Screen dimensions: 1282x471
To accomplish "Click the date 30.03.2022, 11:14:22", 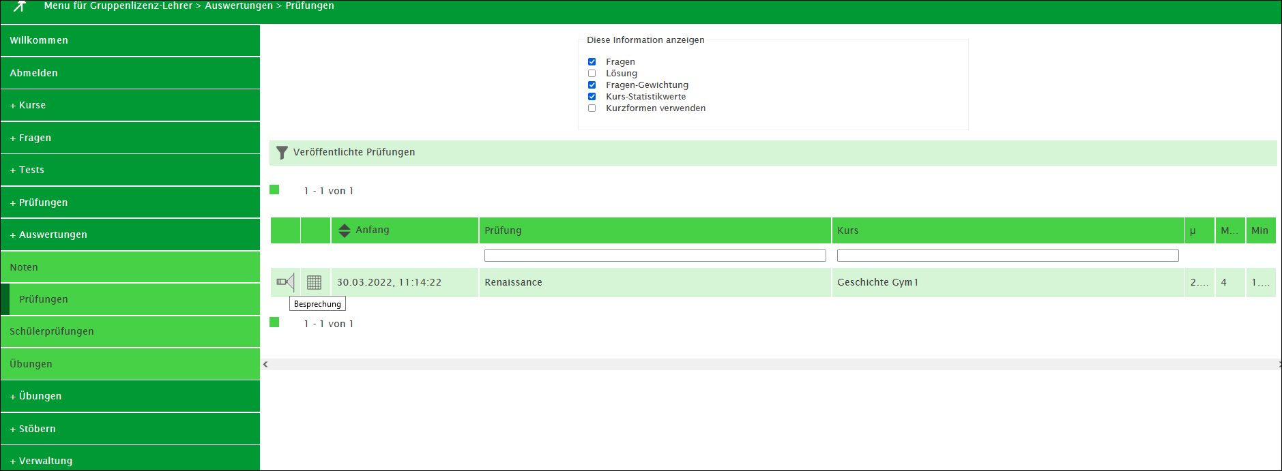I will click(389, 282).
